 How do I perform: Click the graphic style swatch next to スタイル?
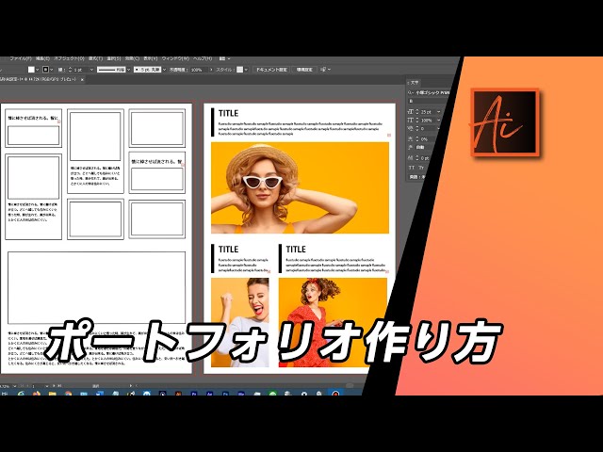click(x=239, y=70)
